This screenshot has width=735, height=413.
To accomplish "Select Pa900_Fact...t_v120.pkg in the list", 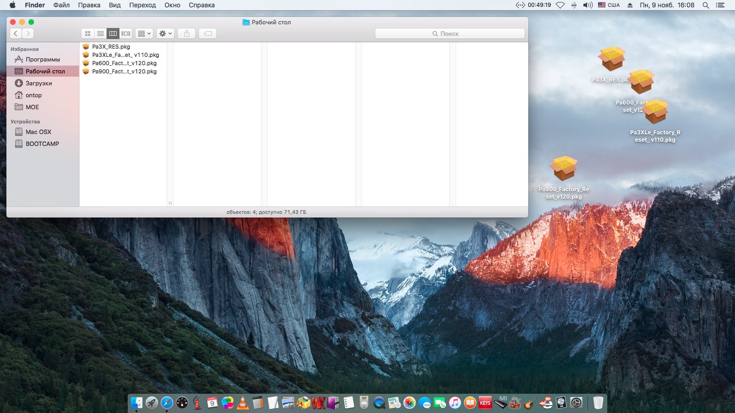I will click(x=123, y=71).
